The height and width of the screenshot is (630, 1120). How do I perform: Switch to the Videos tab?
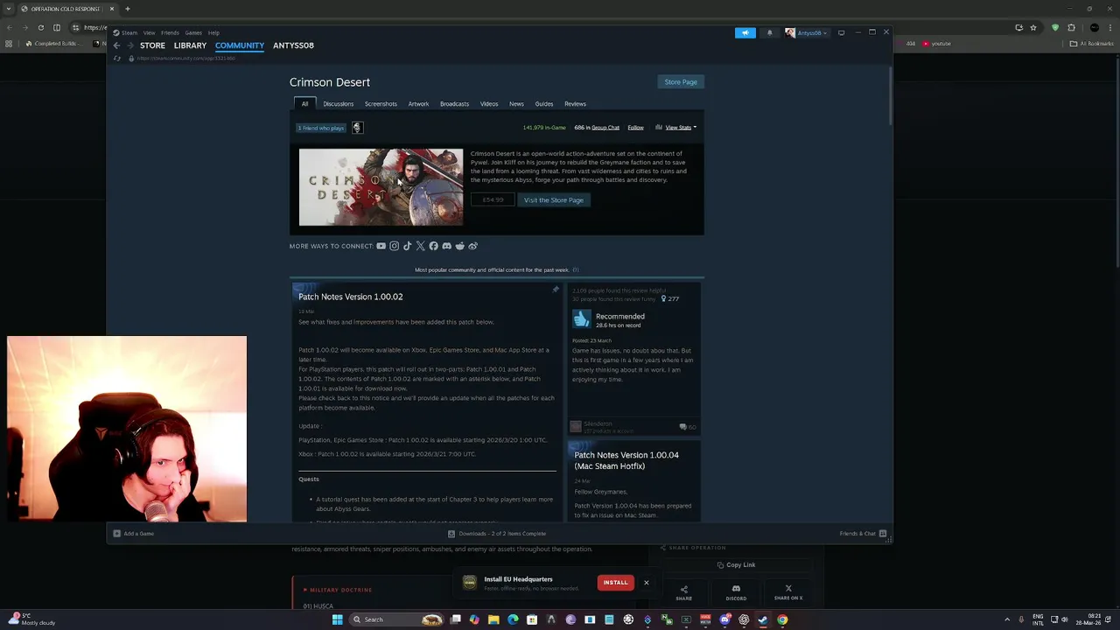pos(489,104)
